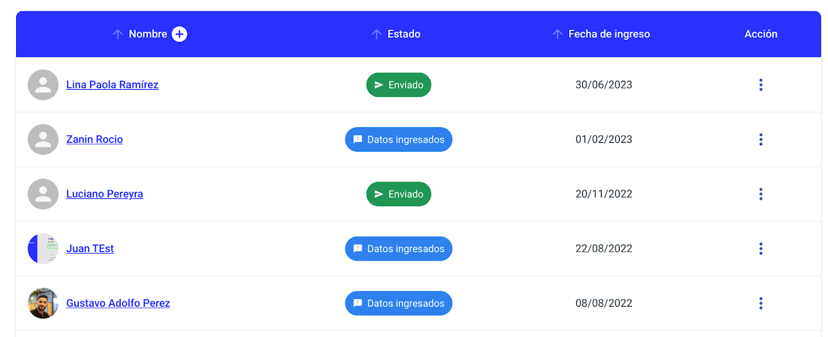
Task: Sort by Nombre using arrow icon
Action: pyautogui.click(x=118, y=34)
